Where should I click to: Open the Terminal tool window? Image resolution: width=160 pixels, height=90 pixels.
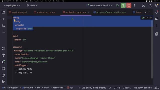pos(3,68)
